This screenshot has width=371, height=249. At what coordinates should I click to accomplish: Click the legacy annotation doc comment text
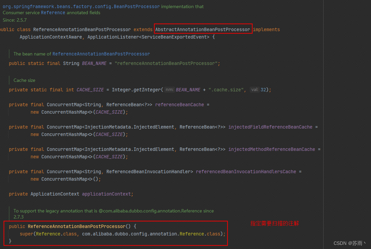[114, 214]
